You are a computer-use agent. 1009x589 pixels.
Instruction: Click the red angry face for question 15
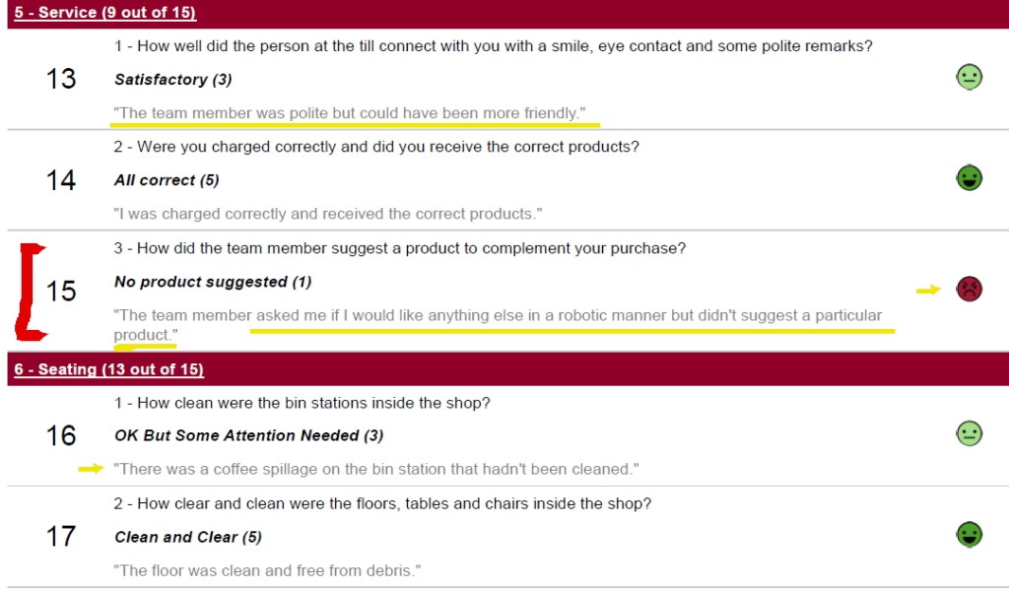coord(970,289)
